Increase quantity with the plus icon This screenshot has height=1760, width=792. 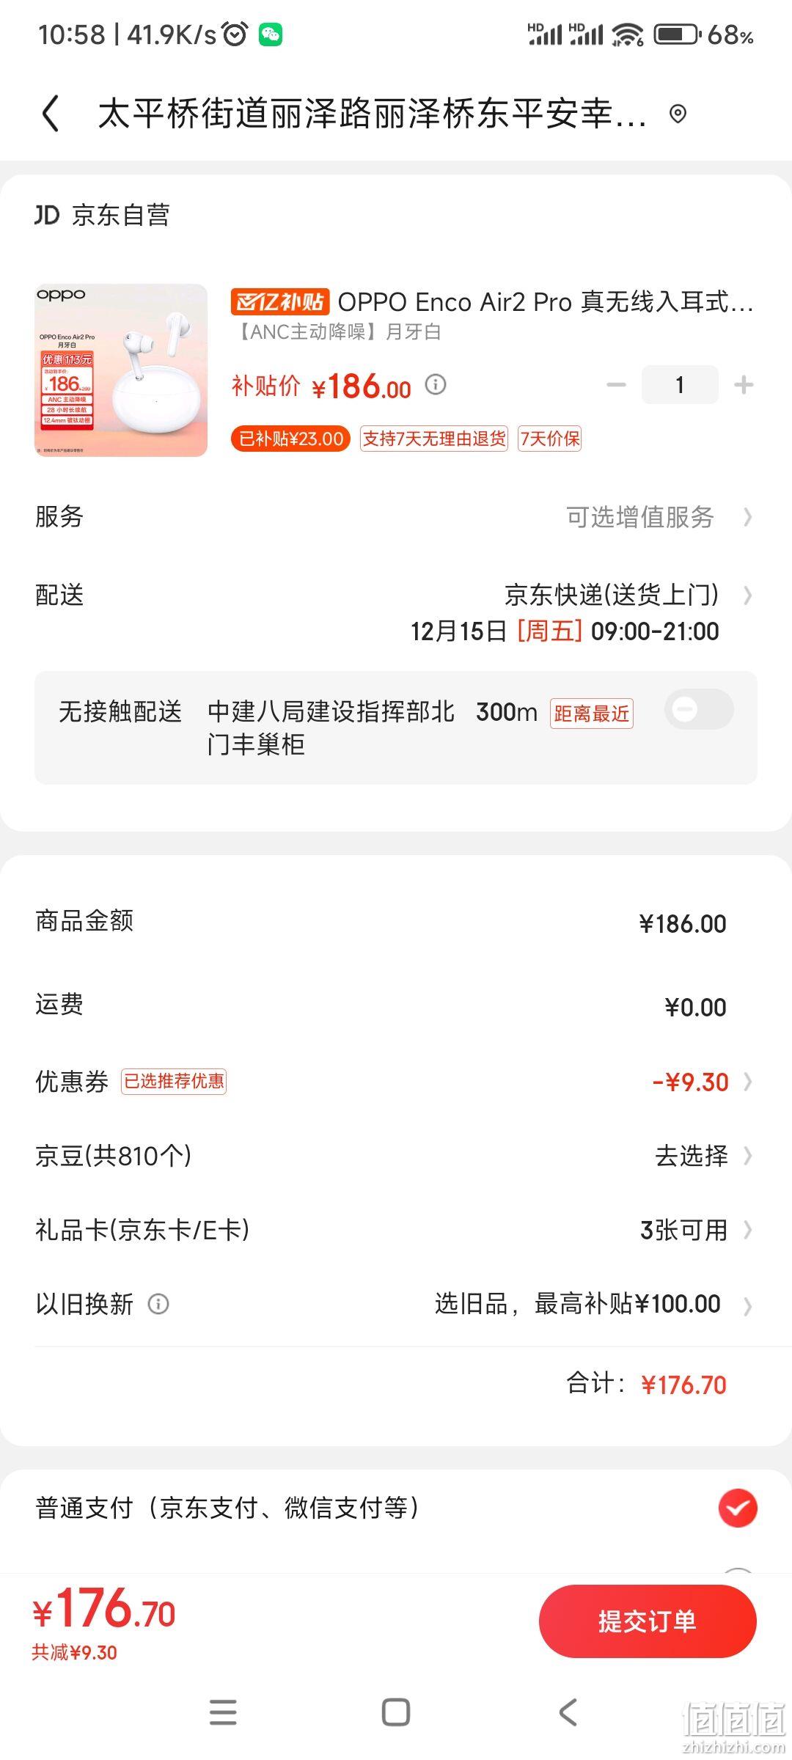744,385
